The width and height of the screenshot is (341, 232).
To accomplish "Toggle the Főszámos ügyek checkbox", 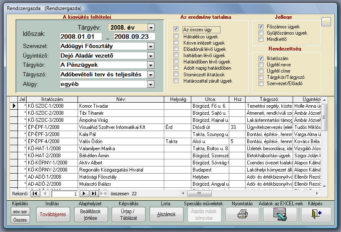I will (261, 27).
